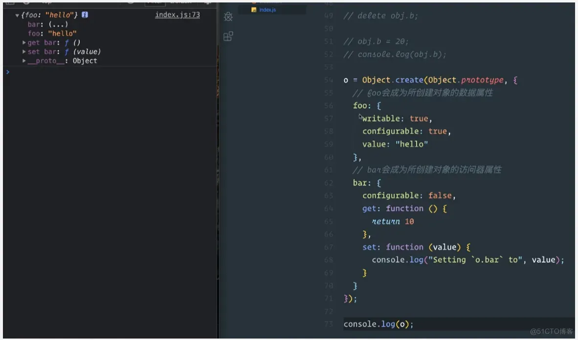
Task: Click the line 55 foo comment
Action: coord(422,93)
